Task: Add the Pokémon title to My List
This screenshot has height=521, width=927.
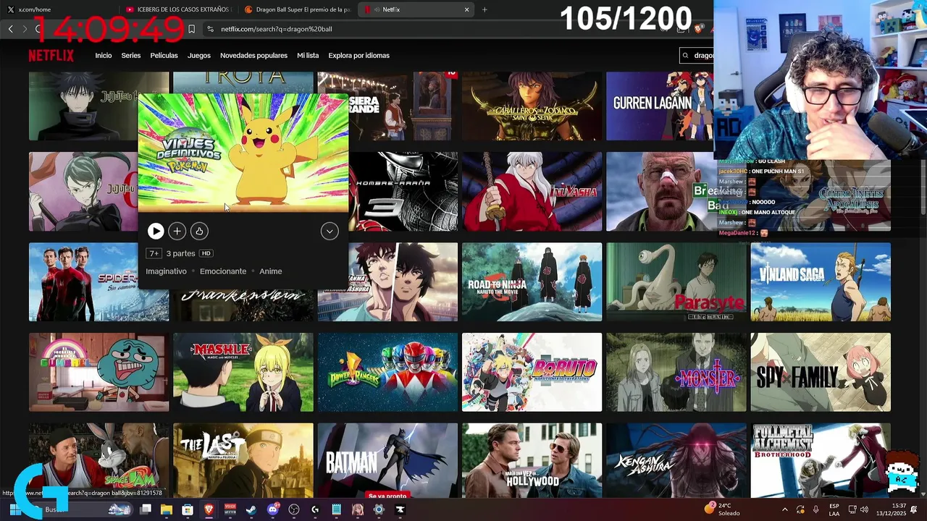Action: coord(177,231)
